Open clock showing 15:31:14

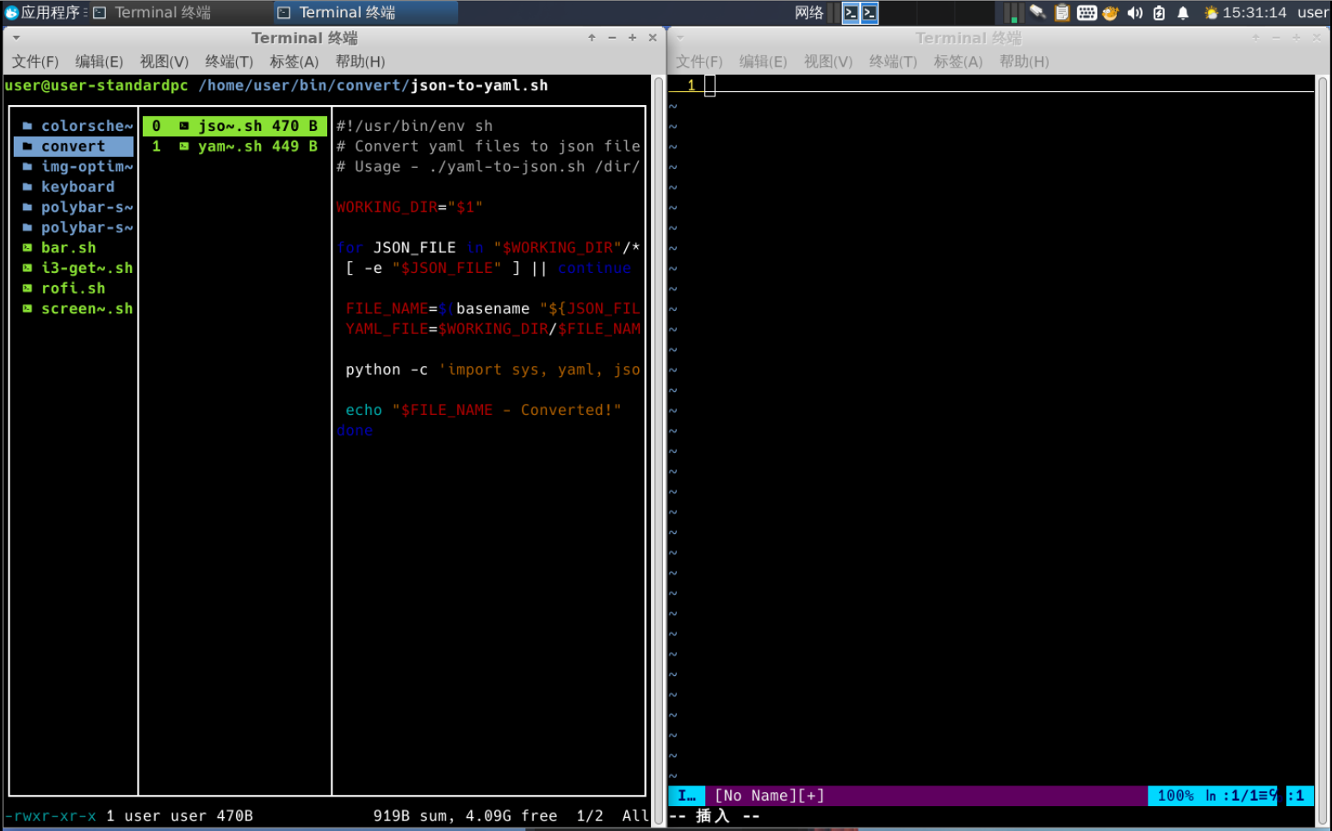[1255, 12]
